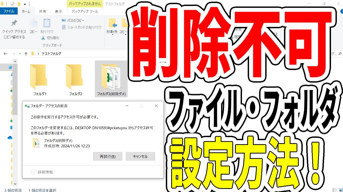Click テストフォルダ in the address bar

point(51,54)
